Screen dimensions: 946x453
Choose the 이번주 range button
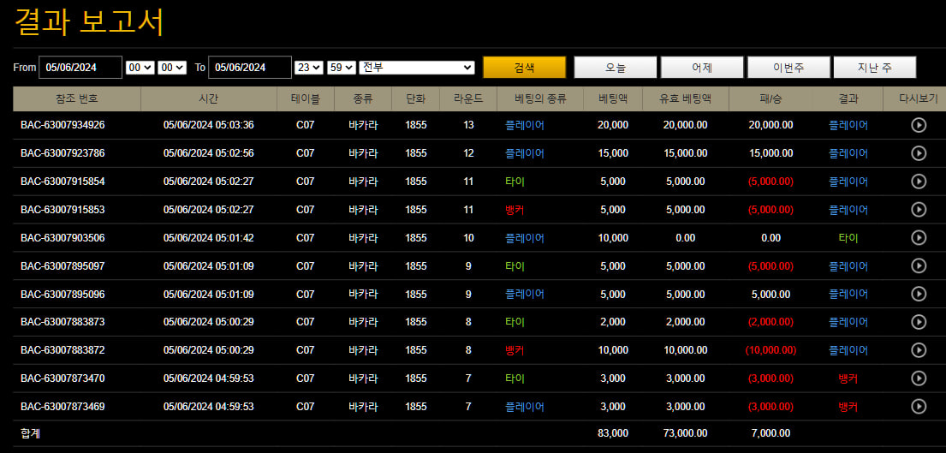coord(788,68)
